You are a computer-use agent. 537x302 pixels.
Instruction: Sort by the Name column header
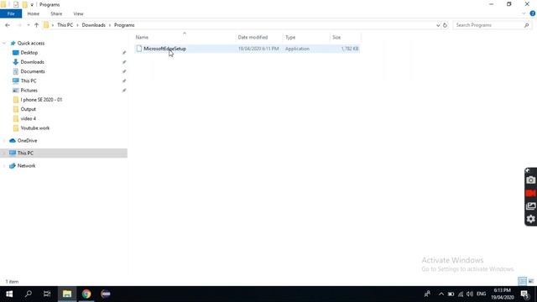[142, 37]
